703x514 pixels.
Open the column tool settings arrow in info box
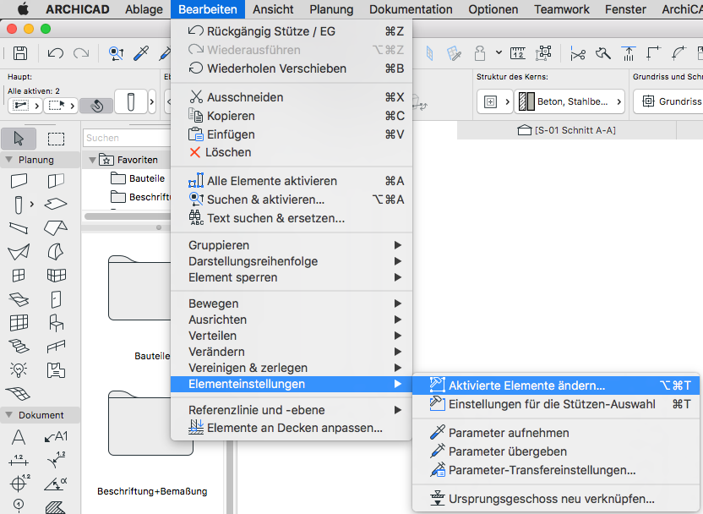point(152,102)
